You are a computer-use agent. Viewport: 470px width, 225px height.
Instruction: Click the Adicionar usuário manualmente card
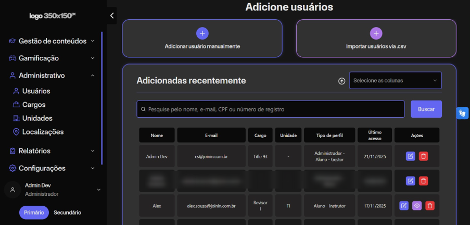pyautogui.click(x=202, y=39)
